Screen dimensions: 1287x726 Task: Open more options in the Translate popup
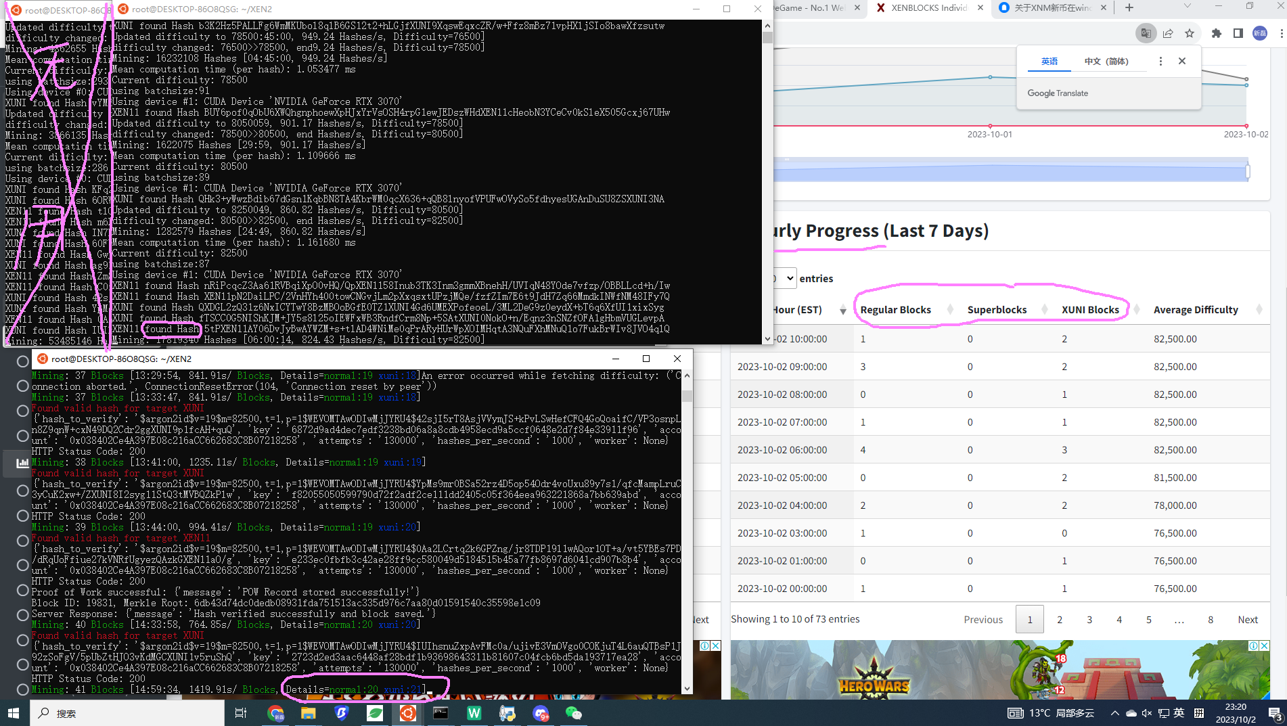tap(1160, 61)
